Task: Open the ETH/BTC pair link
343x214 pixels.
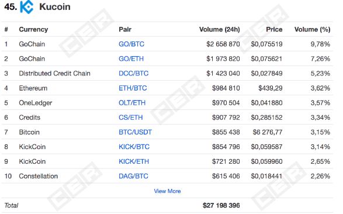Action: (133, 88)
